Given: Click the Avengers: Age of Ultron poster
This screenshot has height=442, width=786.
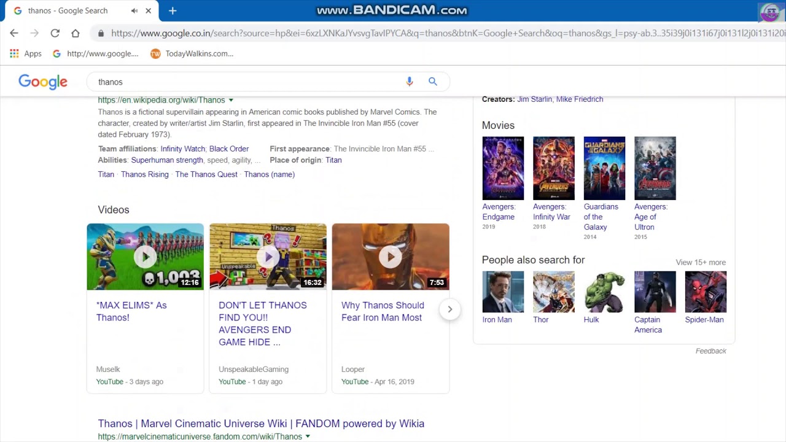Looking at the screenshot, I should [x=655, y=168].
